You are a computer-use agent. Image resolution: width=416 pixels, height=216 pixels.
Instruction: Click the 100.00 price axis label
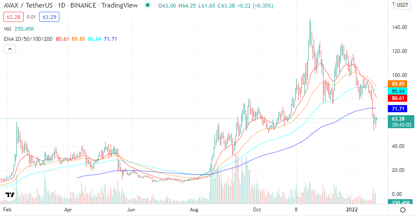[400, 75]
